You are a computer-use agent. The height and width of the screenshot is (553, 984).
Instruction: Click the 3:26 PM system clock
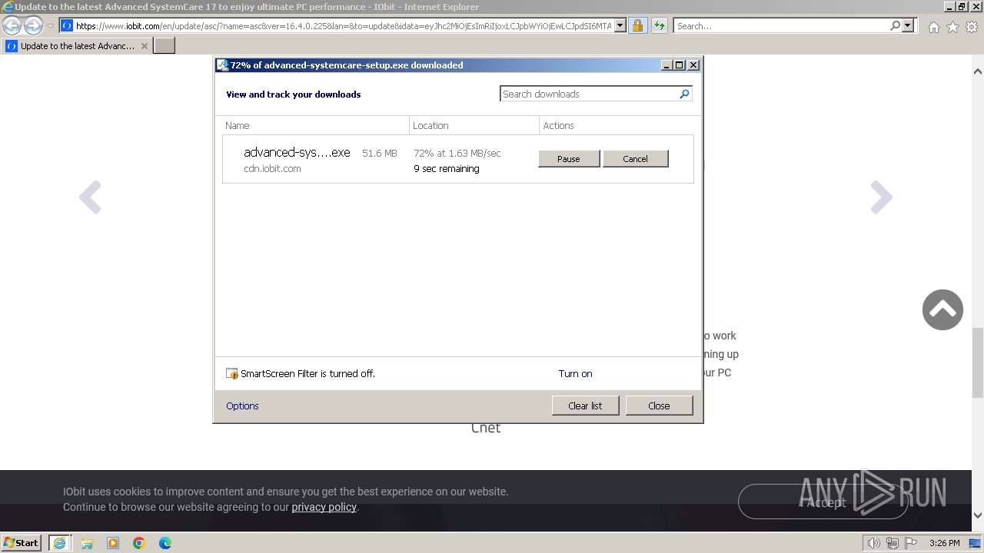click(944, 543)
